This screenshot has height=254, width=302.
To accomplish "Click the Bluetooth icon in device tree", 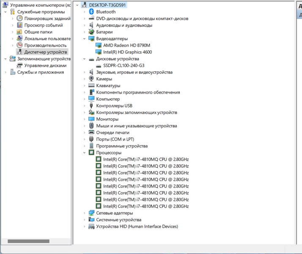I will [91, 12].
